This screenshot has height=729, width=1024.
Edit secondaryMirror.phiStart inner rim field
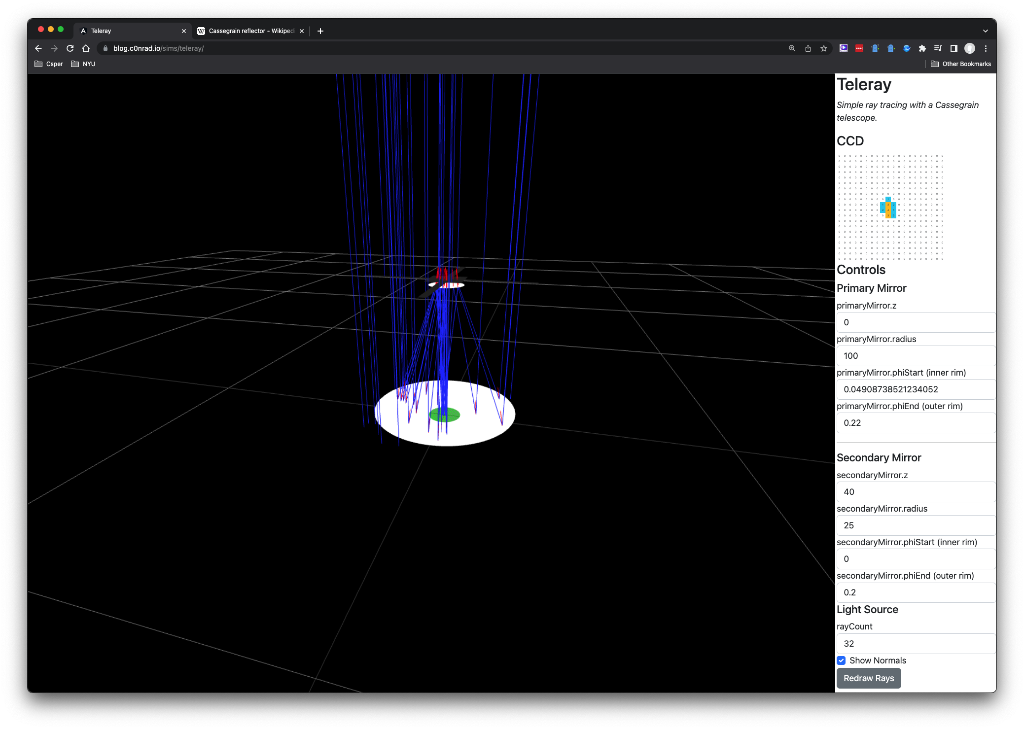point(916,559)
